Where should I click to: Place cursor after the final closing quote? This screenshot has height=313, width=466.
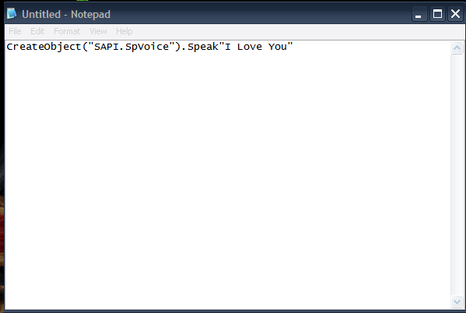pos(293,47)
